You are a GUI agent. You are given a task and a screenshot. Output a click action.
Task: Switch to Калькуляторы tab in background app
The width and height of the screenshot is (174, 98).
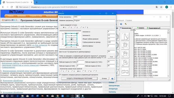(126, 28)
